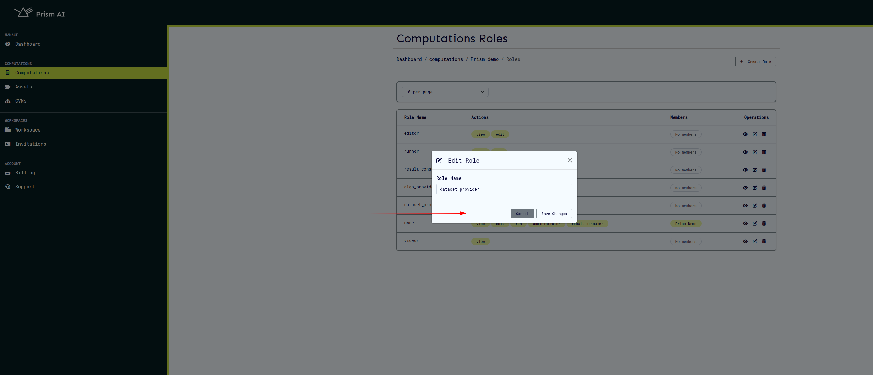Edit the owner role
This screenshot has width=873, height=375.
pyautogui.click(x=755, y=224)
